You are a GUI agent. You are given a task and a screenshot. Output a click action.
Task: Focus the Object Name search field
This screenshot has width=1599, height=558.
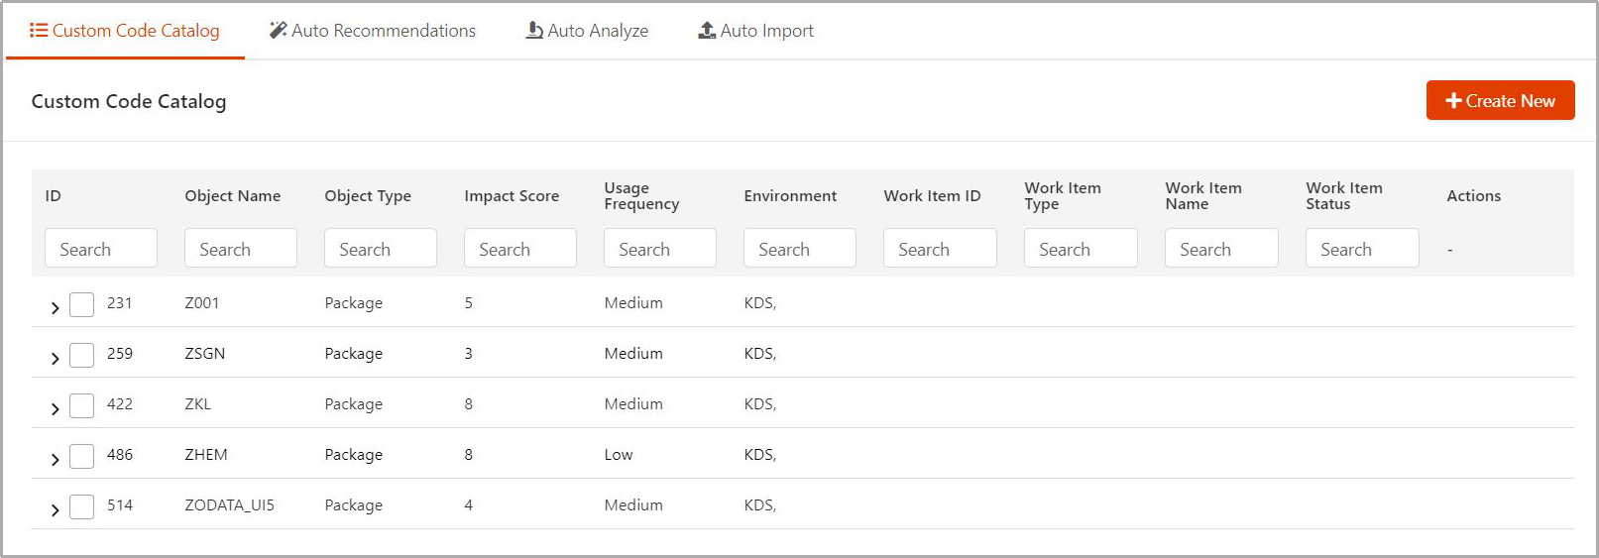pyautogui.click(x=241, y=248)
